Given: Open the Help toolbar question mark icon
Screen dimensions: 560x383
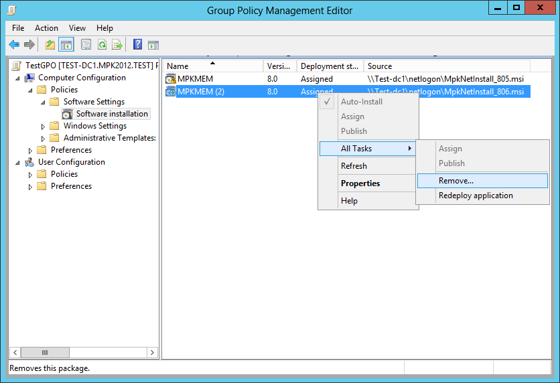Looking at the screenshot, I should click(137, 45).
